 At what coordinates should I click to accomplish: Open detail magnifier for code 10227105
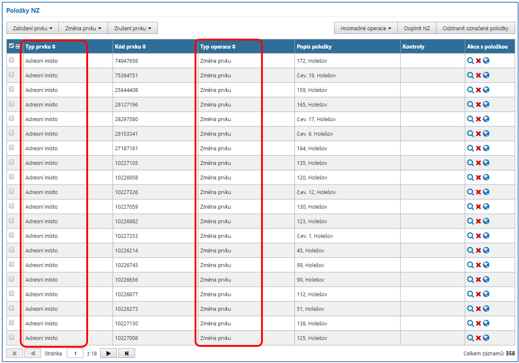(x=470, y=163)
